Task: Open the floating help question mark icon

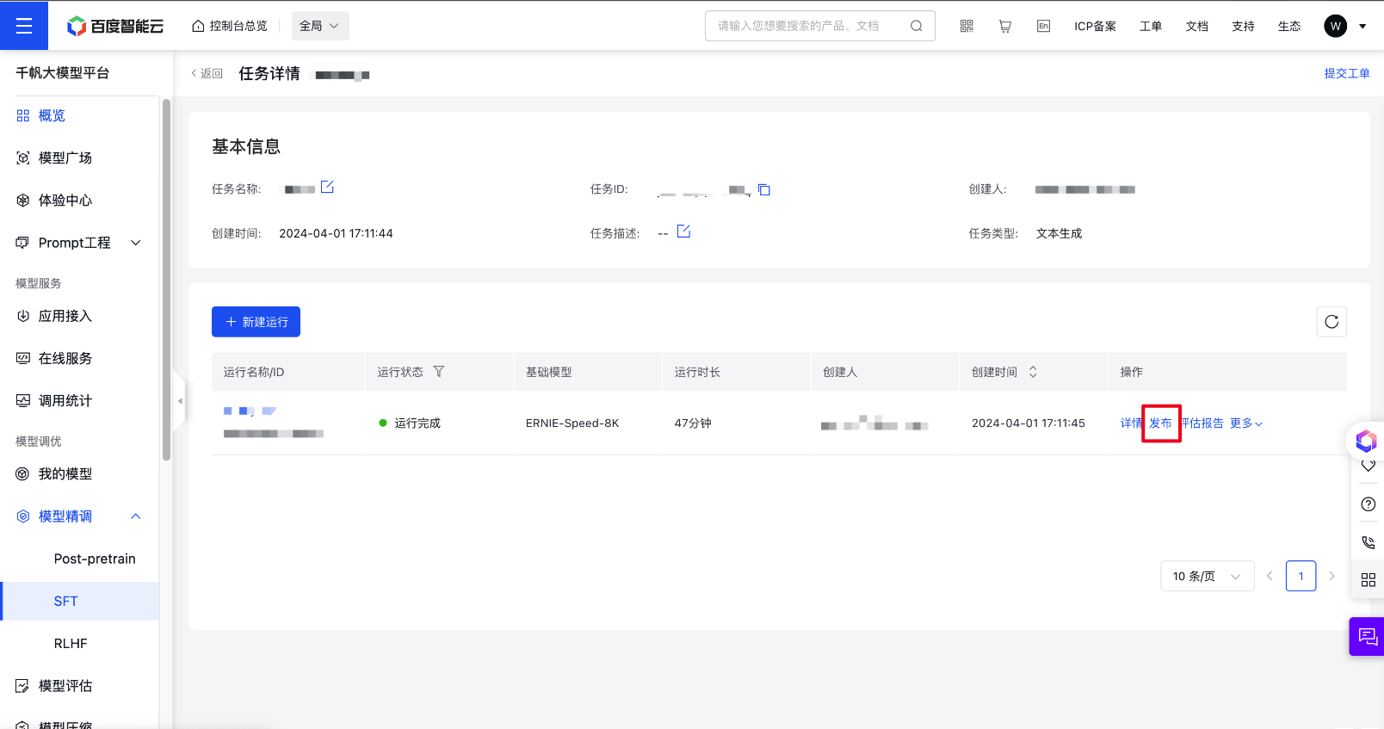Action: 1369,504
